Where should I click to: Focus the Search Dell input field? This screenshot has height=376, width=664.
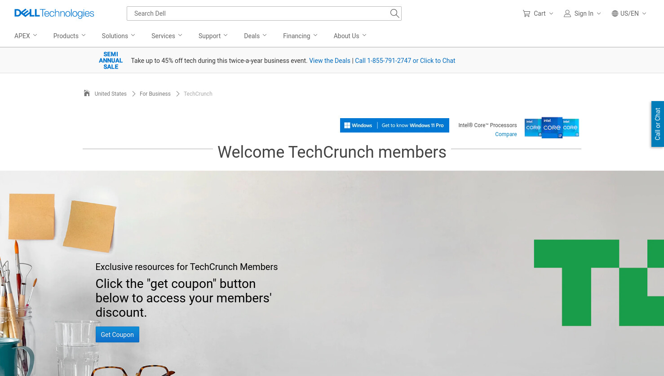(258, 13)
